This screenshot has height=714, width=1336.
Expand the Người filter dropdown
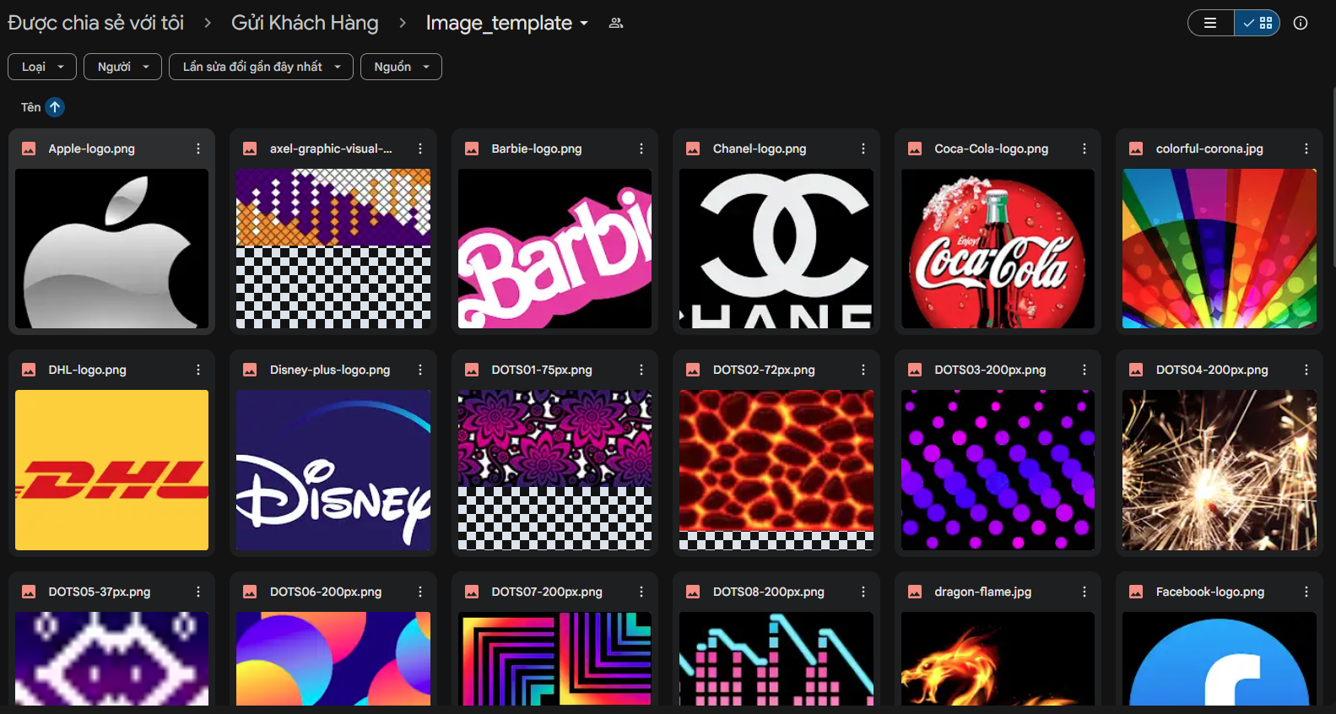click(x=122, y=67)
